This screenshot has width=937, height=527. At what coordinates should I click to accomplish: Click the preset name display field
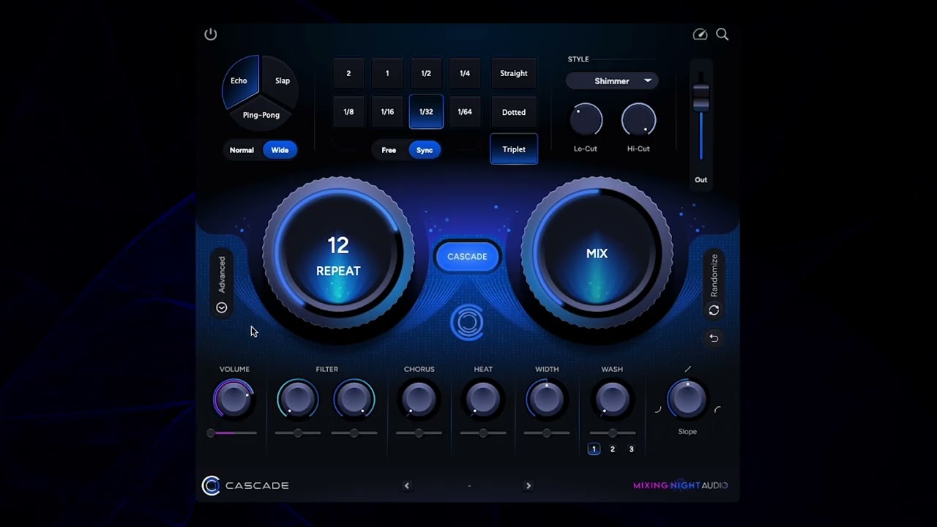pyautogui.click(x=468, y=485)
